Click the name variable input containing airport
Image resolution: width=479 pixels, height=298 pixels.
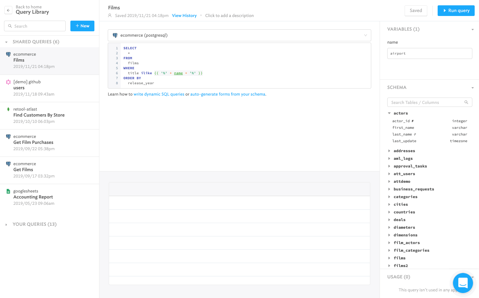click(430, 53)
